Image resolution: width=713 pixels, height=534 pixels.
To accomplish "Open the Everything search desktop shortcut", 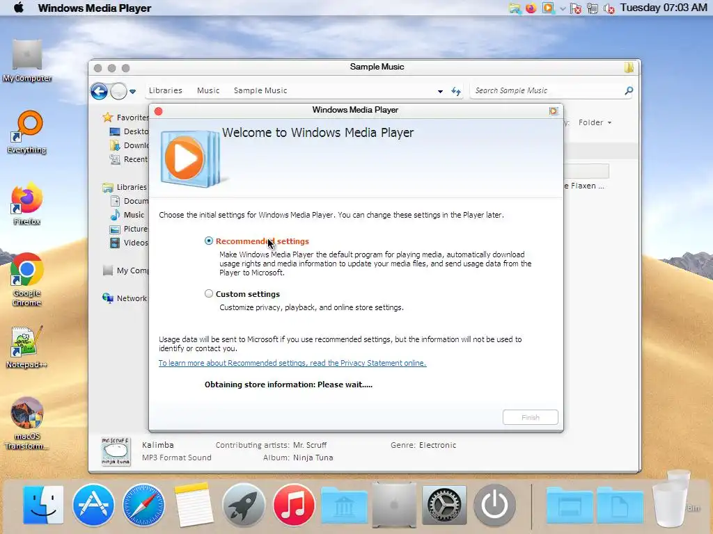I will point(27,132).
